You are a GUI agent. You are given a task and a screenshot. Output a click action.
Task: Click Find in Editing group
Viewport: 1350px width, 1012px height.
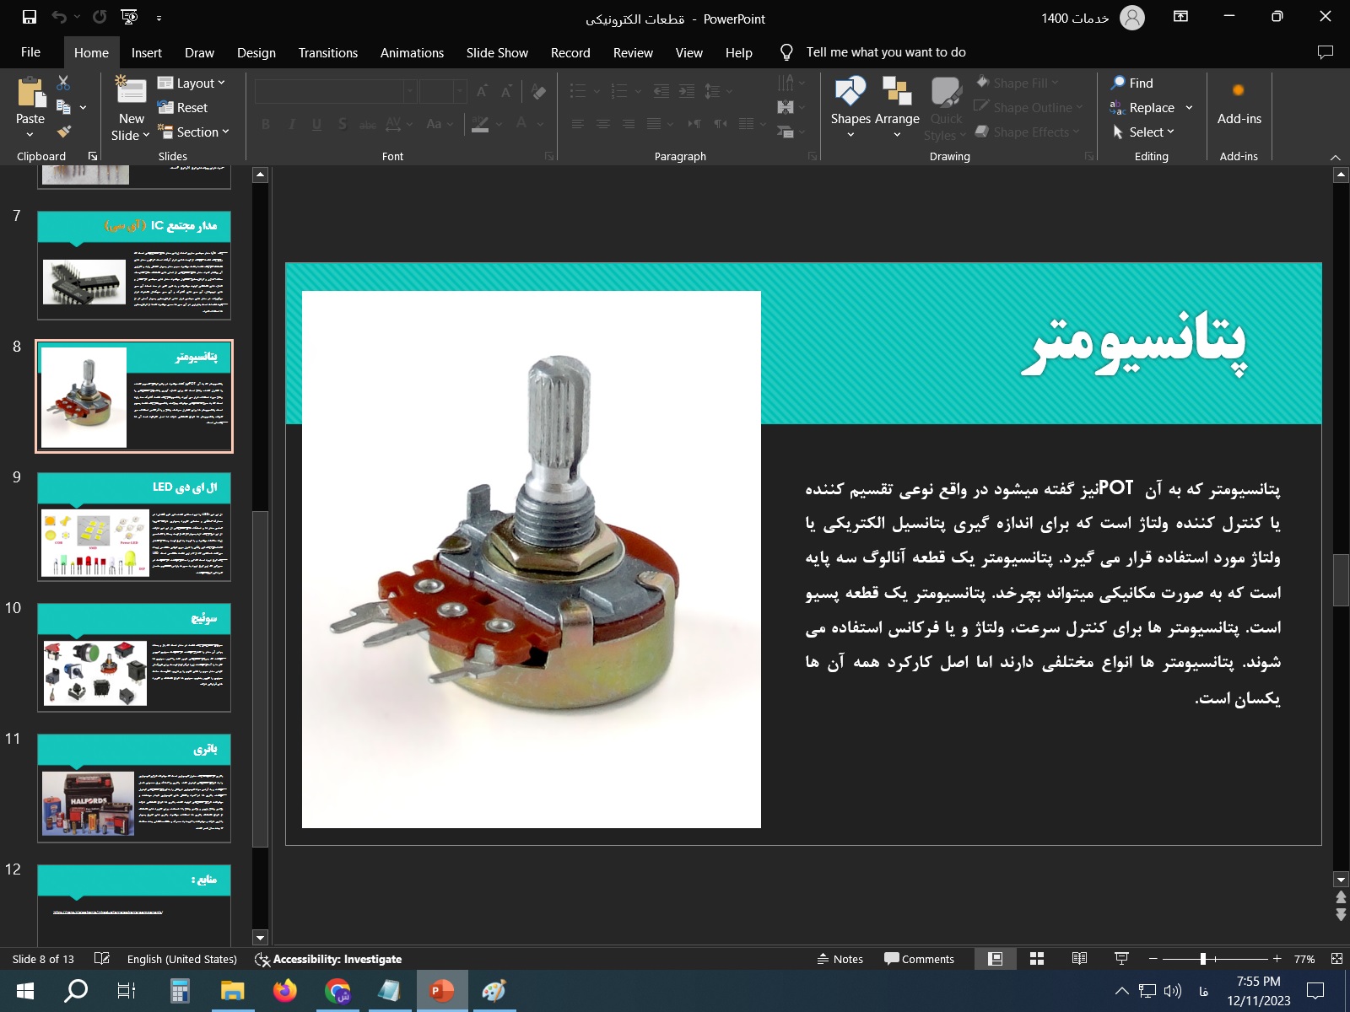tap(1131, 83)
